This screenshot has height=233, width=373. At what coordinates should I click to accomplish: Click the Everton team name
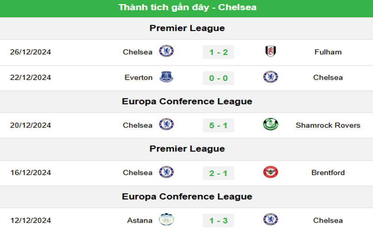coord(138,78)
